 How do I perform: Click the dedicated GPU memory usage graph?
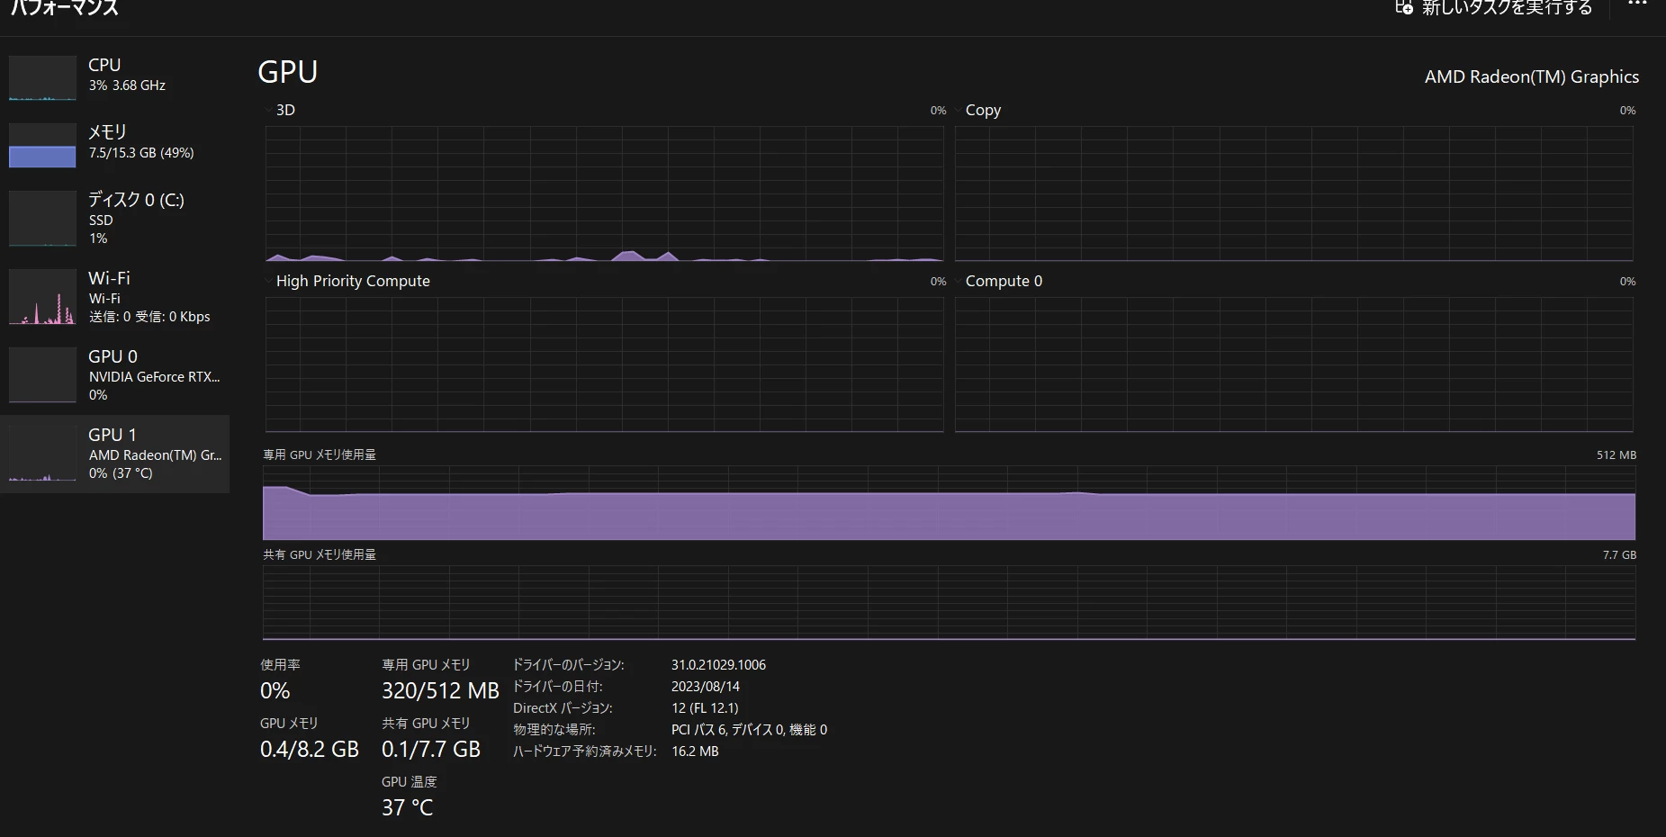[x=949, y=503]
